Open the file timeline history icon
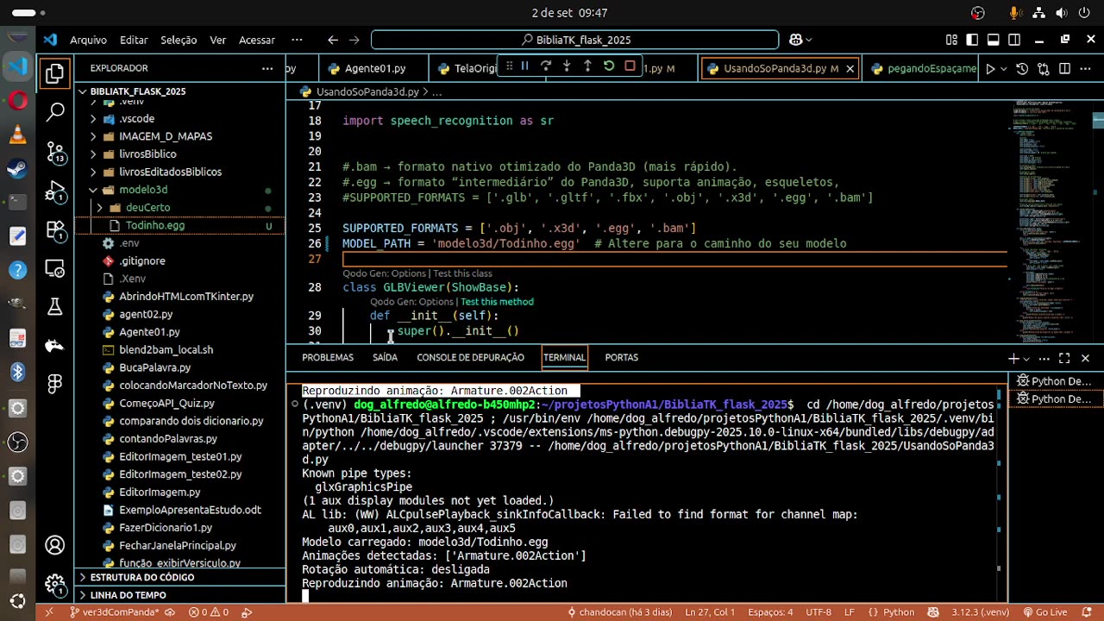 [1022, 68]
